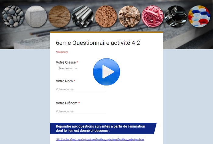213x144 pixels.
Task: Open the techno-flash familles_materiaux link
Action: (x=100, y=139)
